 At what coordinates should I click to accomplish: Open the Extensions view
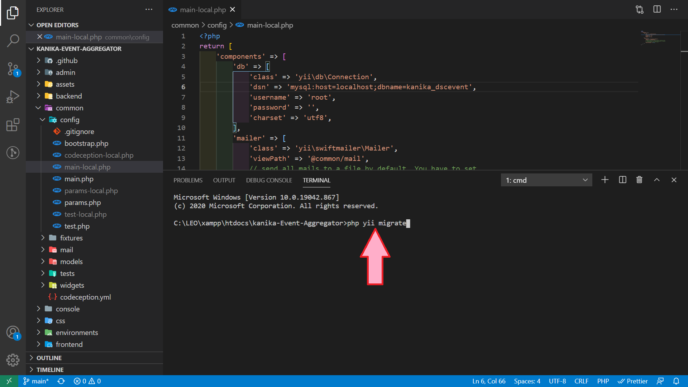click(13, 125)
